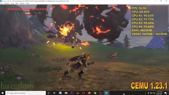
Task: Open File Explorer from taskbar
Action: pyautogui.click(x=66, y=93)
